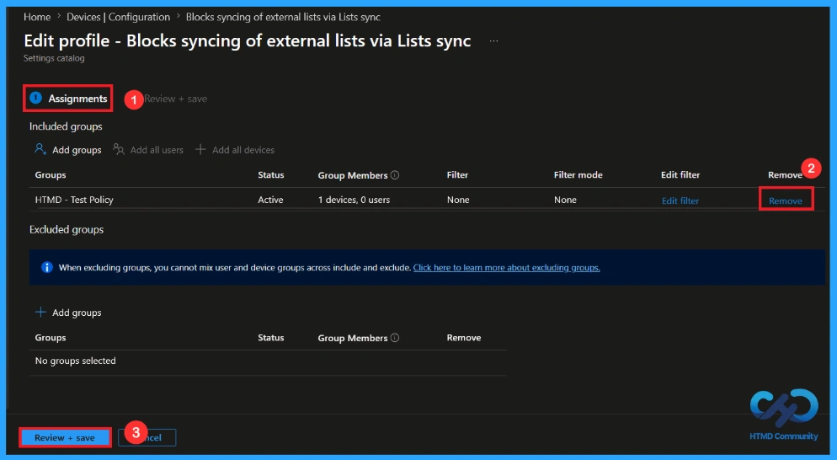Click the Assignments step indicator icon

click(x=35, y=98)
